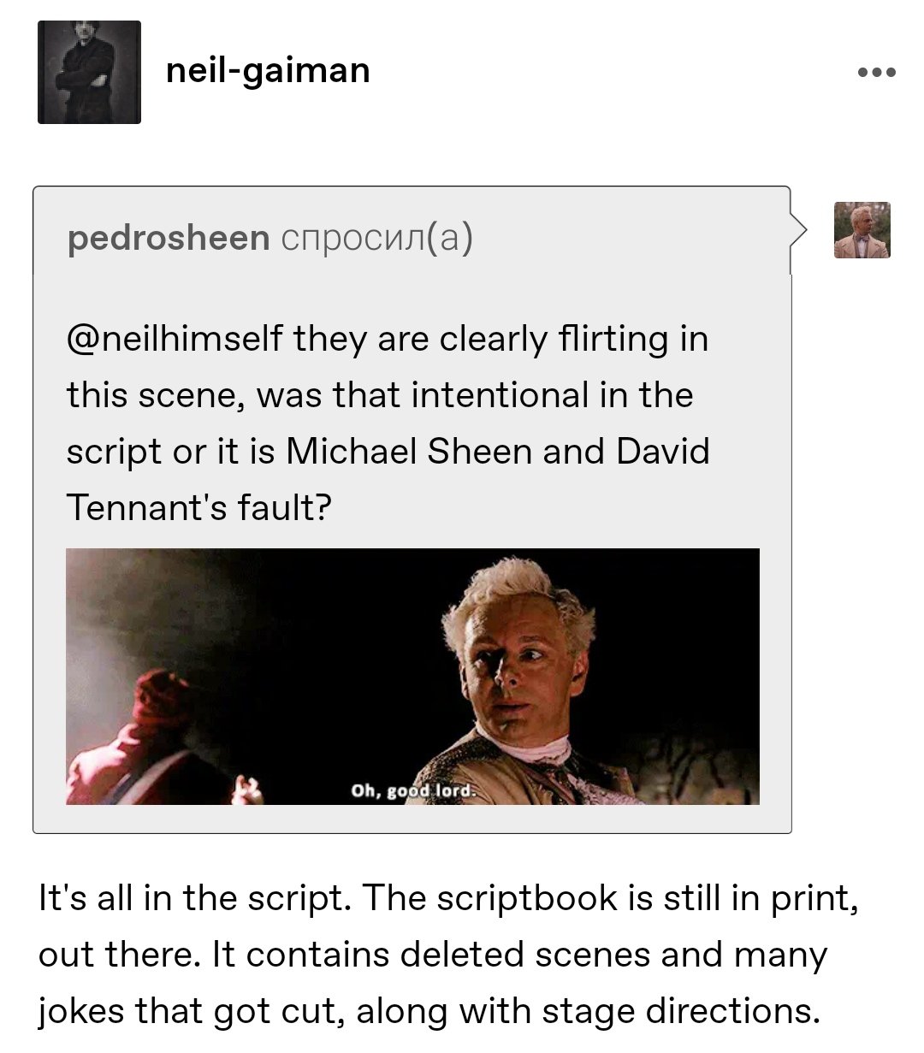
Task: Open the neil-gaiman blog name link
Action: 268,69
